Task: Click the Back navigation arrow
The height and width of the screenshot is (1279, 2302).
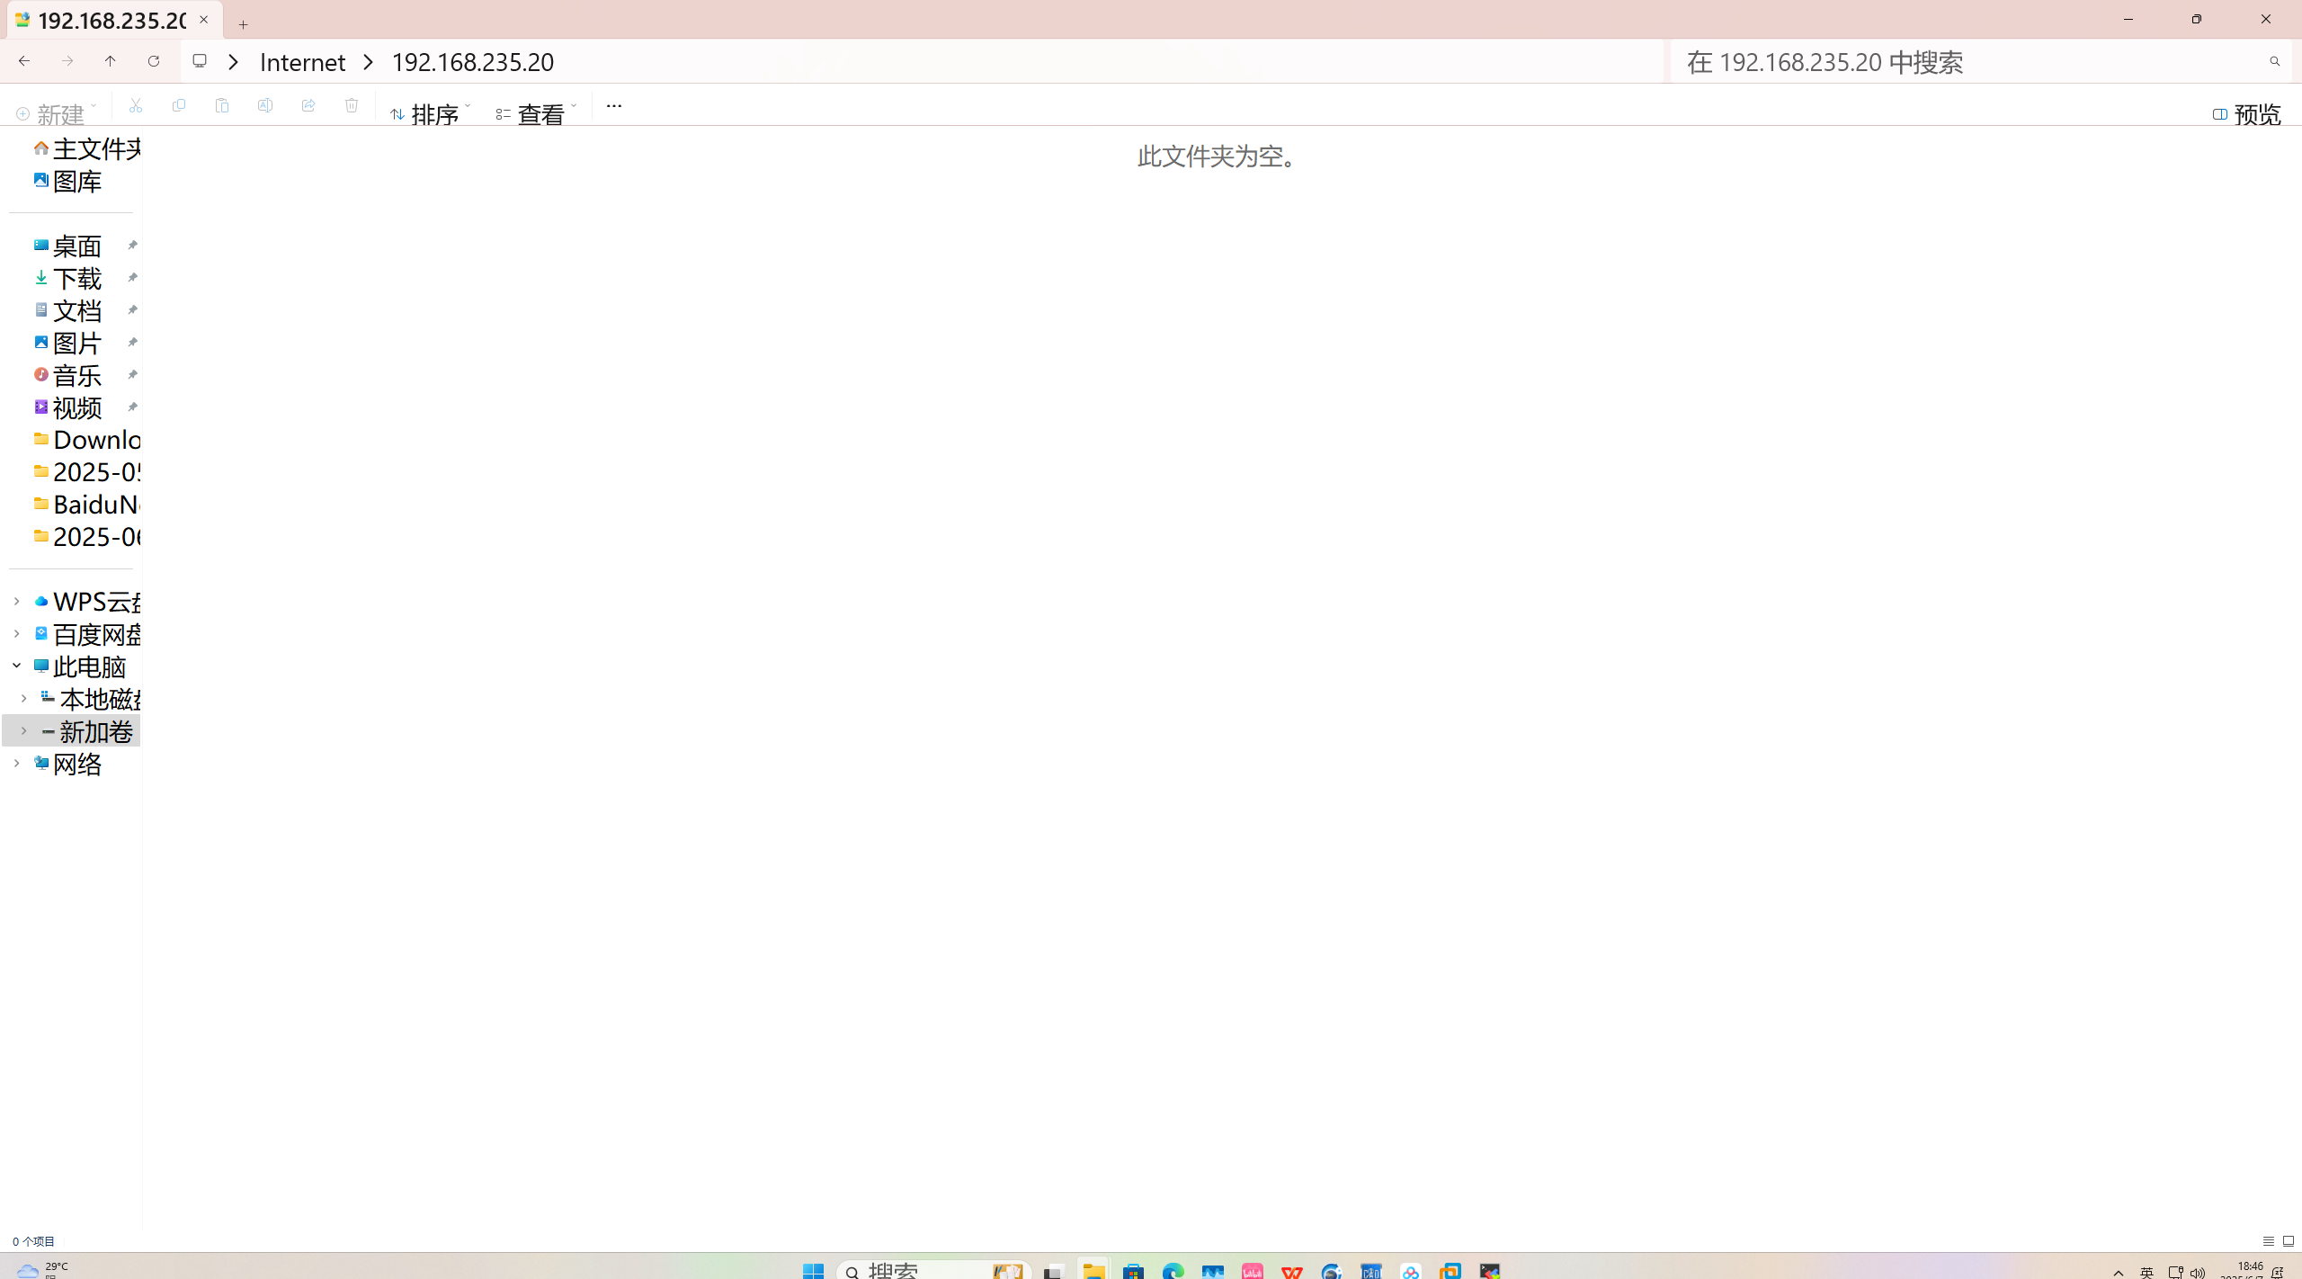Action: coord(24,61)
